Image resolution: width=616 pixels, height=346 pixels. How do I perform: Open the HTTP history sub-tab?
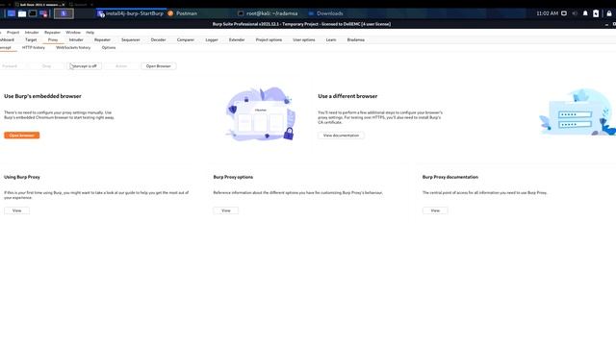pyautogui.click(x=34, y=47)
